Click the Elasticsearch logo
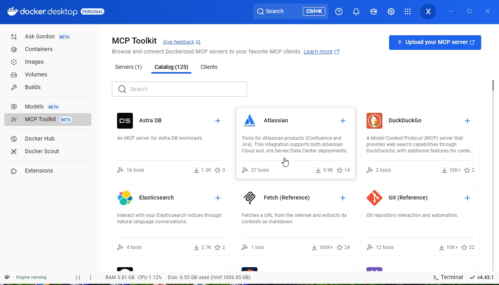Screen dimensions: 499x285 125,198
